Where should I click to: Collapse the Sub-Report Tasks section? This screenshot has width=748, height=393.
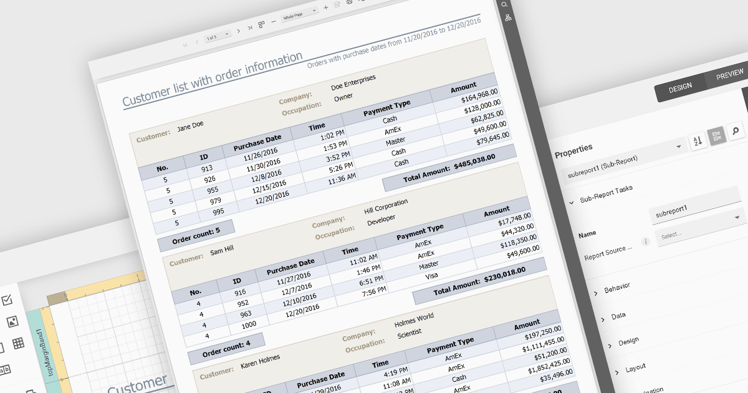tap(572, 202)
